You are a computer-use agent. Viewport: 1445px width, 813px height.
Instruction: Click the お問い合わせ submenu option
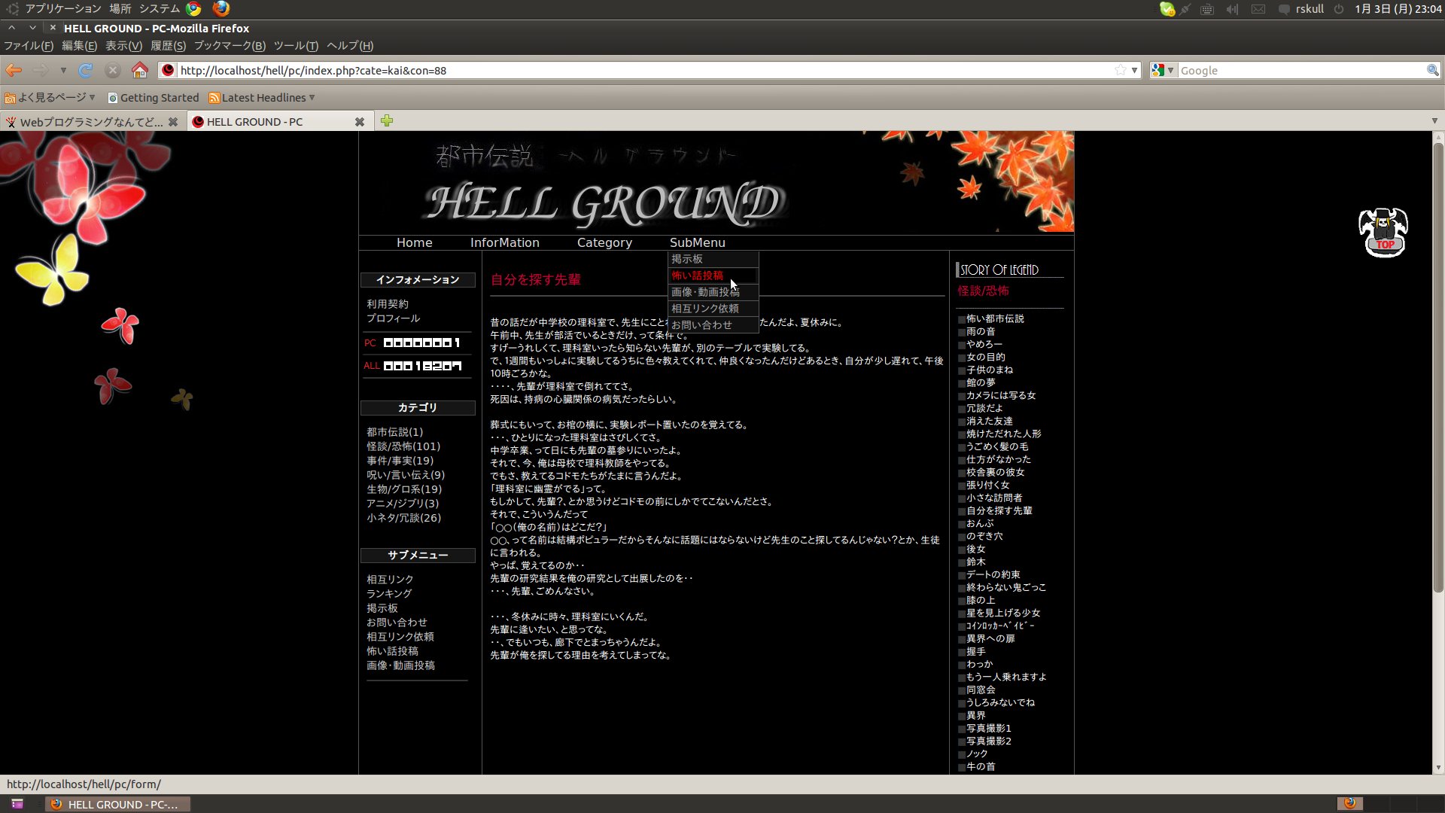coord(701,324)
